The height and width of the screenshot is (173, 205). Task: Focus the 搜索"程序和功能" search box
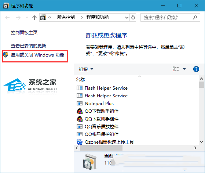[x=167, y=17]
